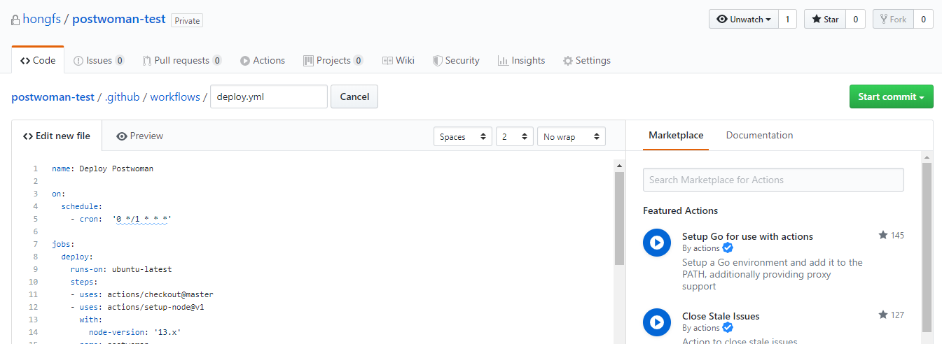This screenshot has width=942, height=344.
Task: Cancel creating the new file
Action: [x=354, y=96]
